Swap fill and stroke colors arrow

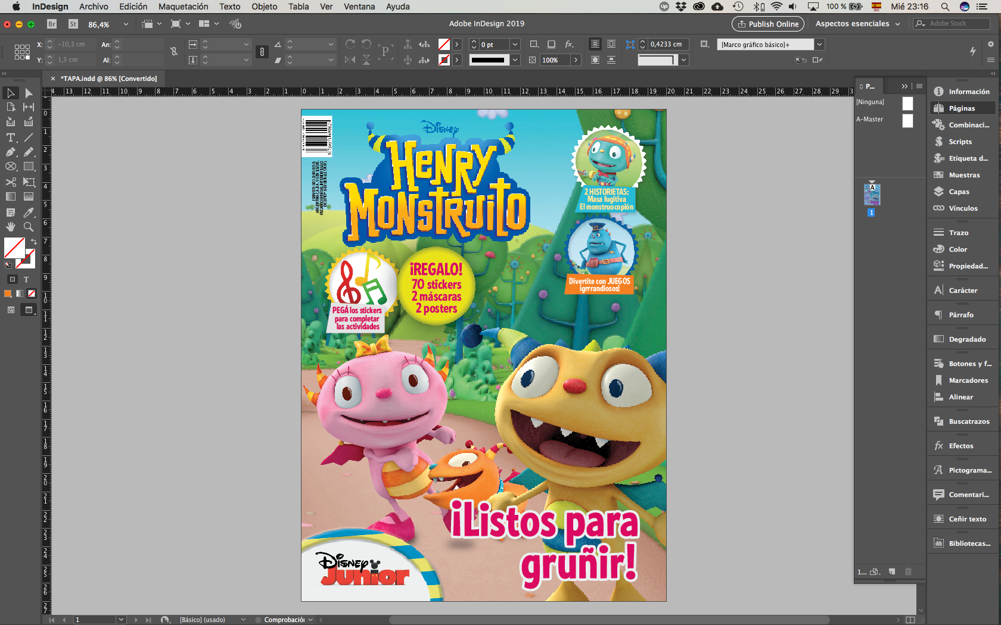(x=34, y=242)
